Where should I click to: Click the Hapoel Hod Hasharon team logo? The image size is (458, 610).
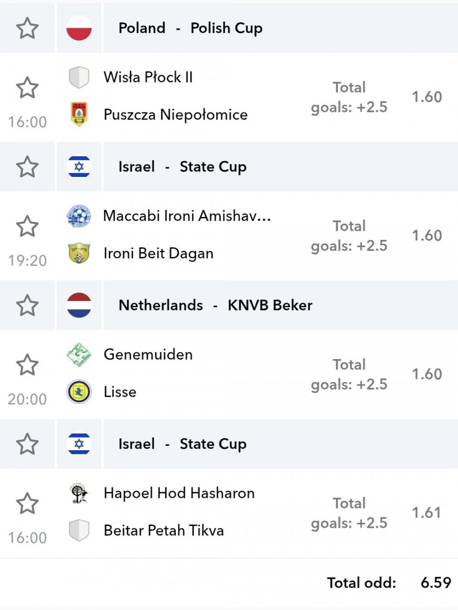79,493
